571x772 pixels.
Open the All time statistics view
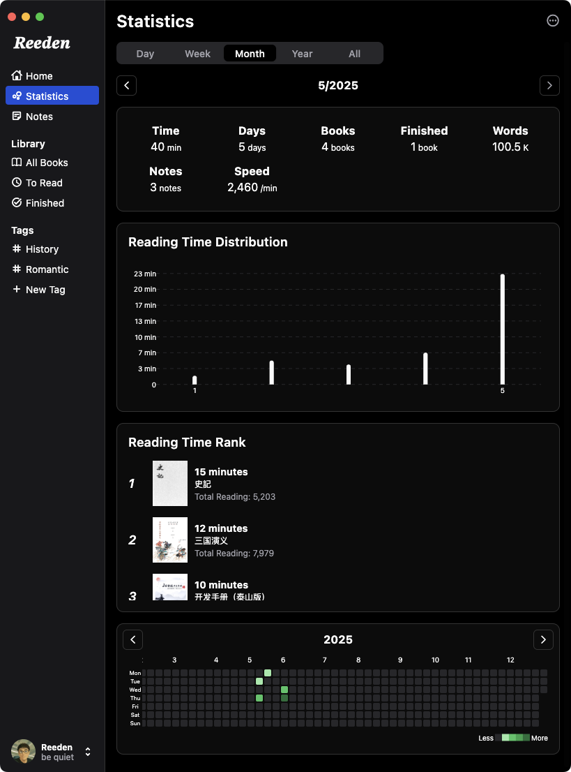[354, 53]
